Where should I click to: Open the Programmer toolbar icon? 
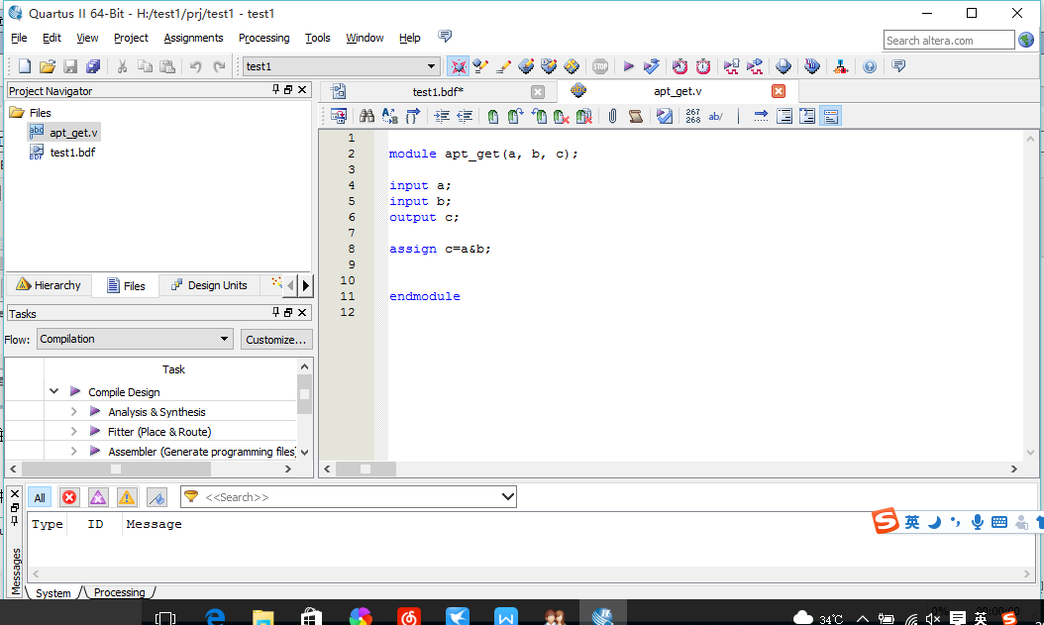tap(811, 66)
